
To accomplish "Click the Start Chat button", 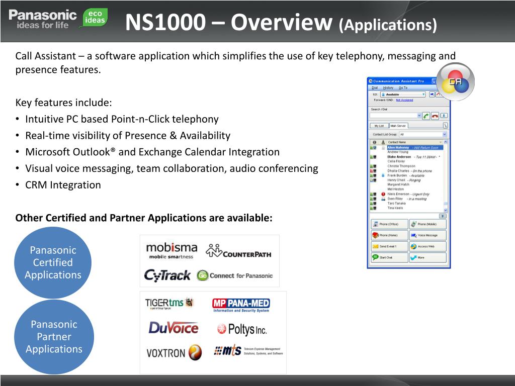I will pyautogui.click(x=390, y=257).
